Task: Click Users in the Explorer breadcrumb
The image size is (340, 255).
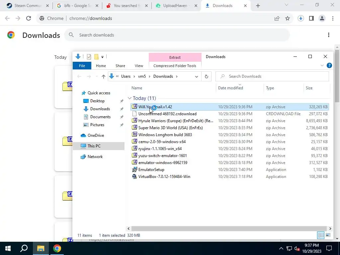Action: tap(126, 76)
